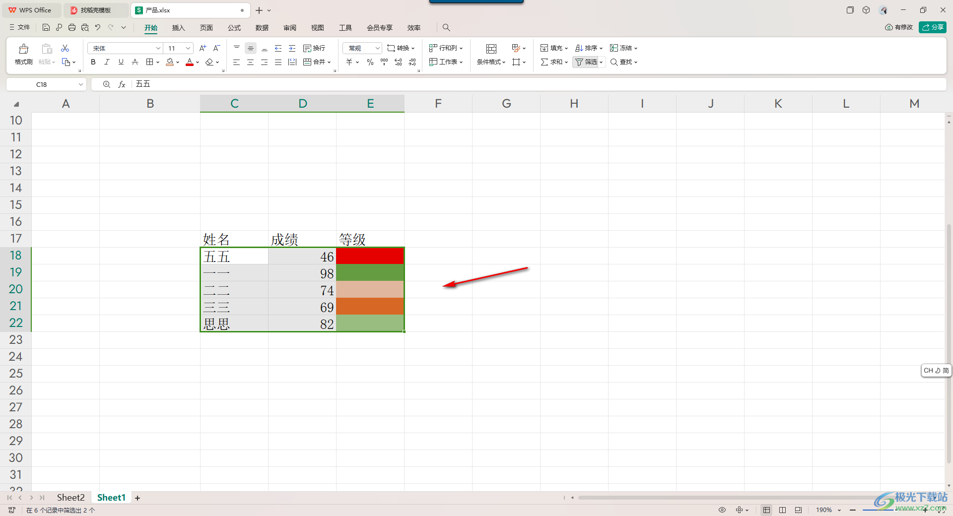
Task: Click the distributed alignment icon
Action: click(292, 62)
